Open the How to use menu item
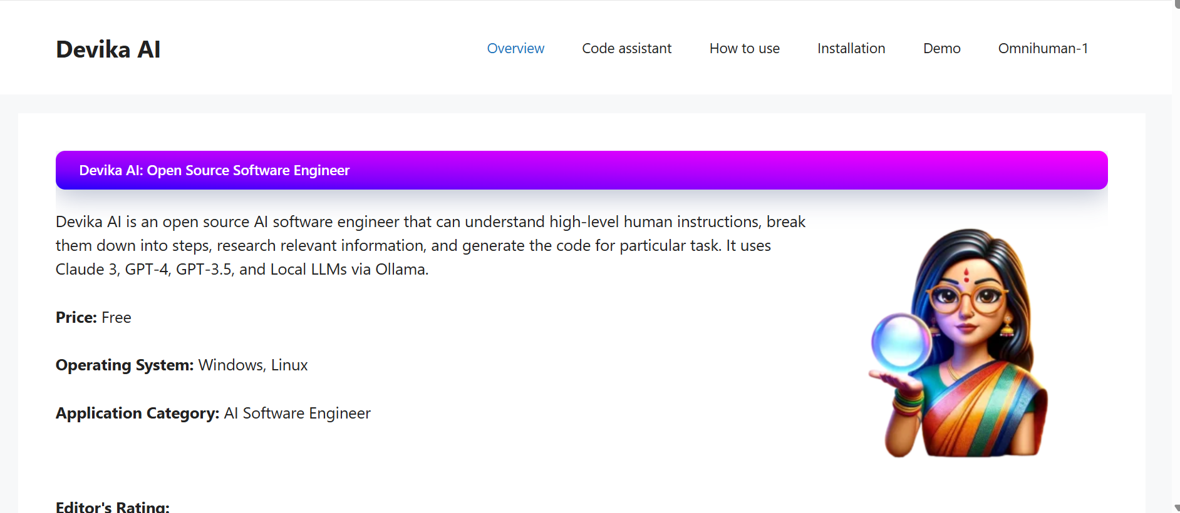This screenshot has height=513, width=1180. pyautogui.click(x=744, y=48)
